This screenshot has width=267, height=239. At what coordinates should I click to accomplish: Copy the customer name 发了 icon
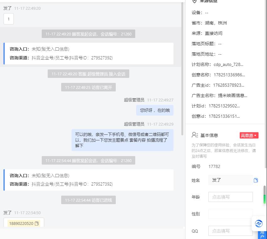point(256,180)
